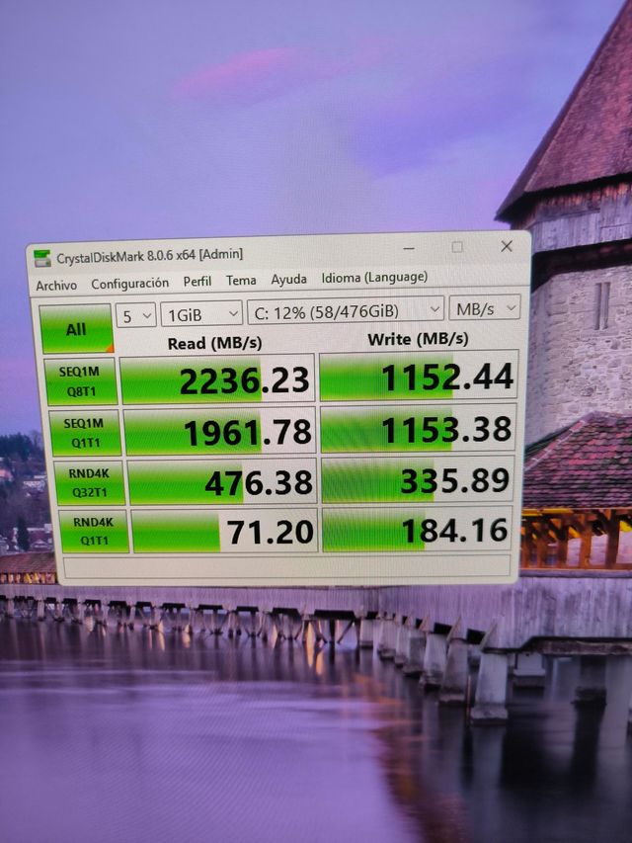This screenshot has width=632, height=843.
Task: Open the Idioma (Language) menu
Action: (374, 278)
